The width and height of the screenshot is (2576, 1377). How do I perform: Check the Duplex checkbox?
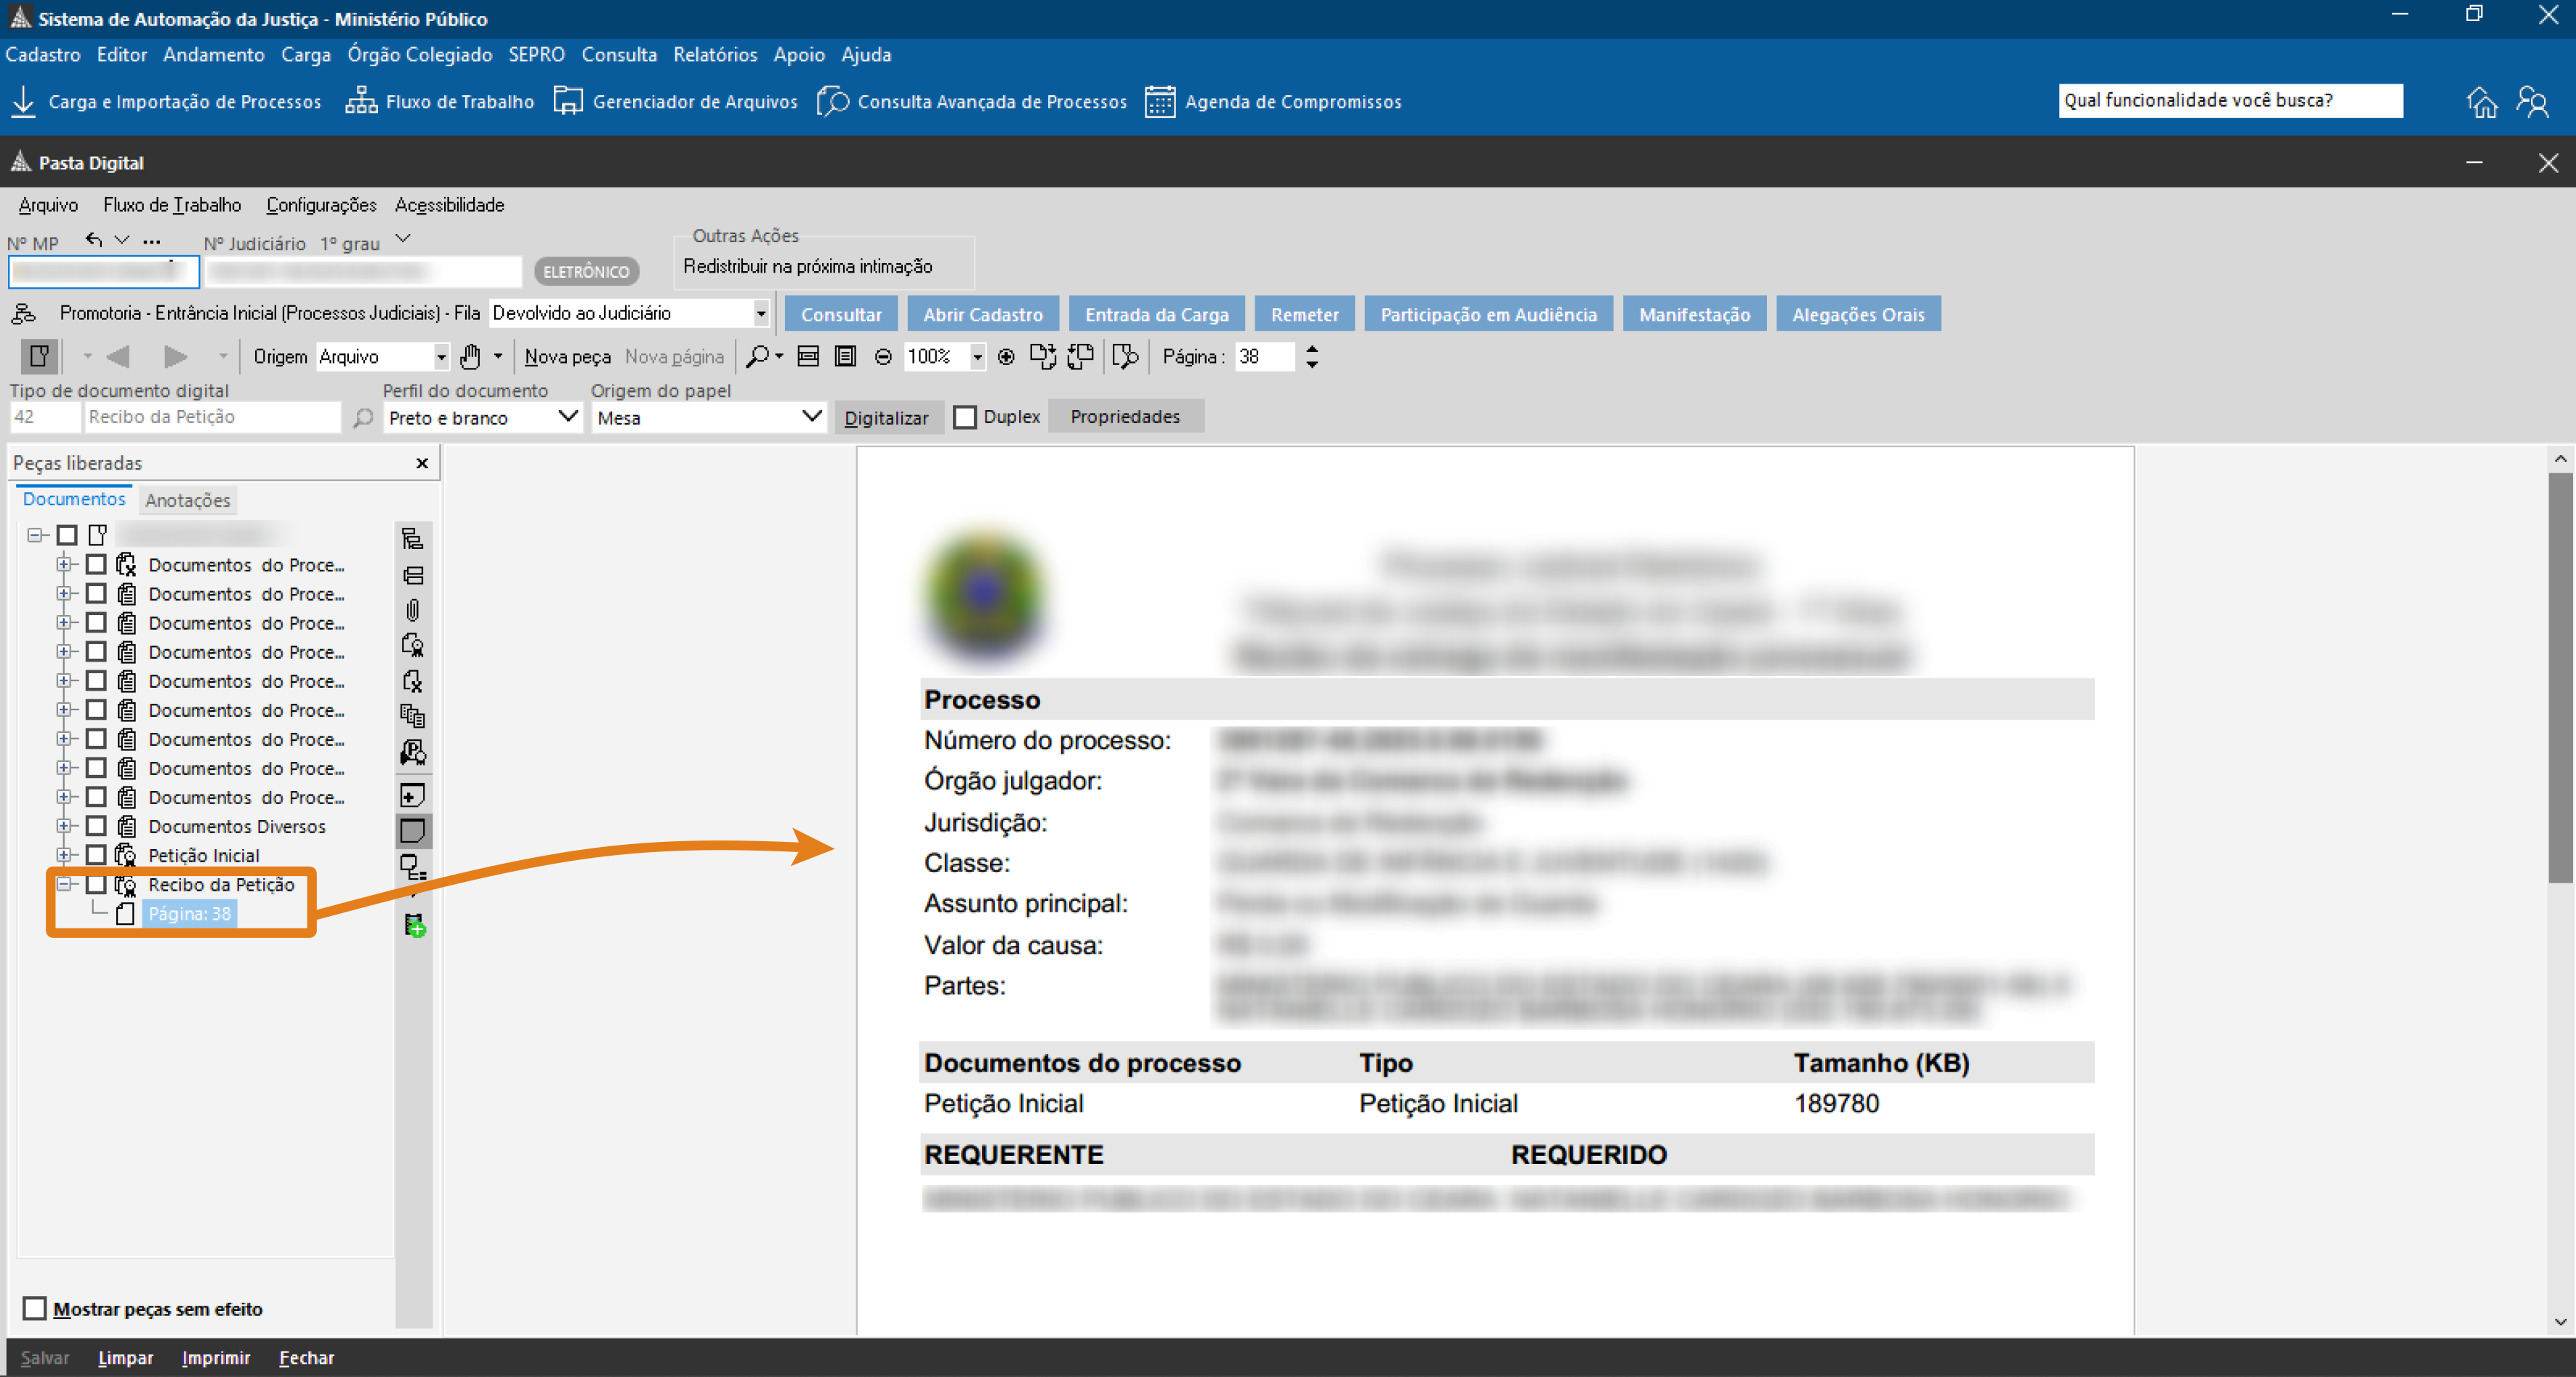pos(965,417)
